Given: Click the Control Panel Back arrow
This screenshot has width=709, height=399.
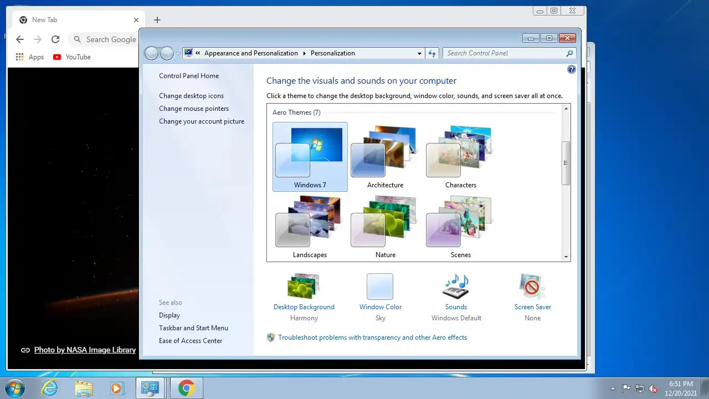Looking at the screenshot, I should coord(151,53).
